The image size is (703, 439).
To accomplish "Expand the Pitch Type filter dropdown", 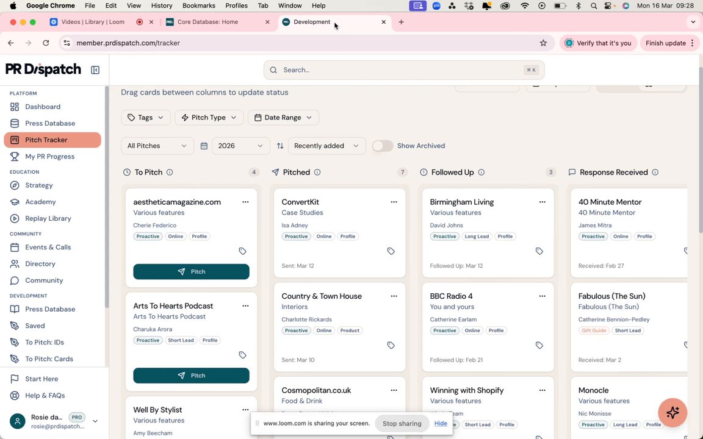I will click(x=209, y=117).
